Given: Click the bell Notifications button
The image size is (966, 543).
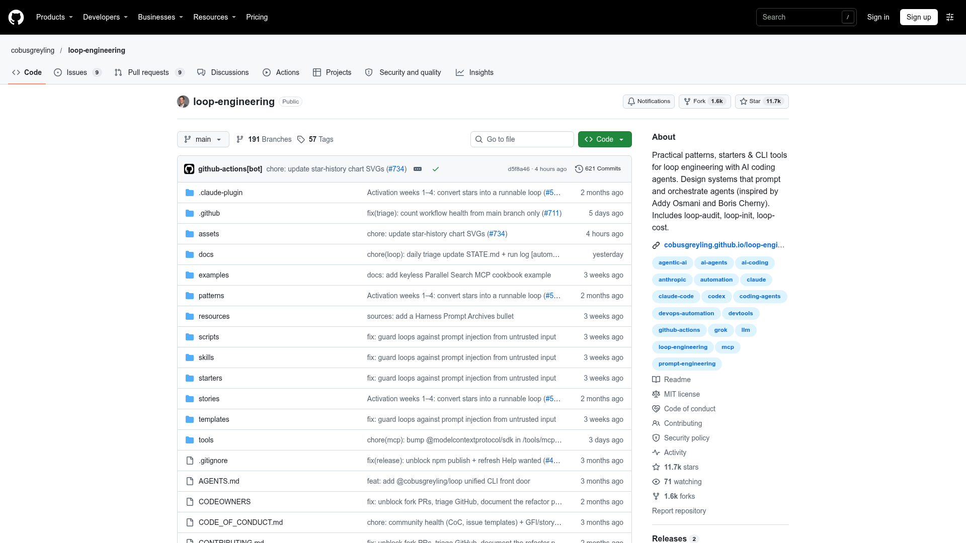Looking at the screenshot, I should click(x=649, y=102).
